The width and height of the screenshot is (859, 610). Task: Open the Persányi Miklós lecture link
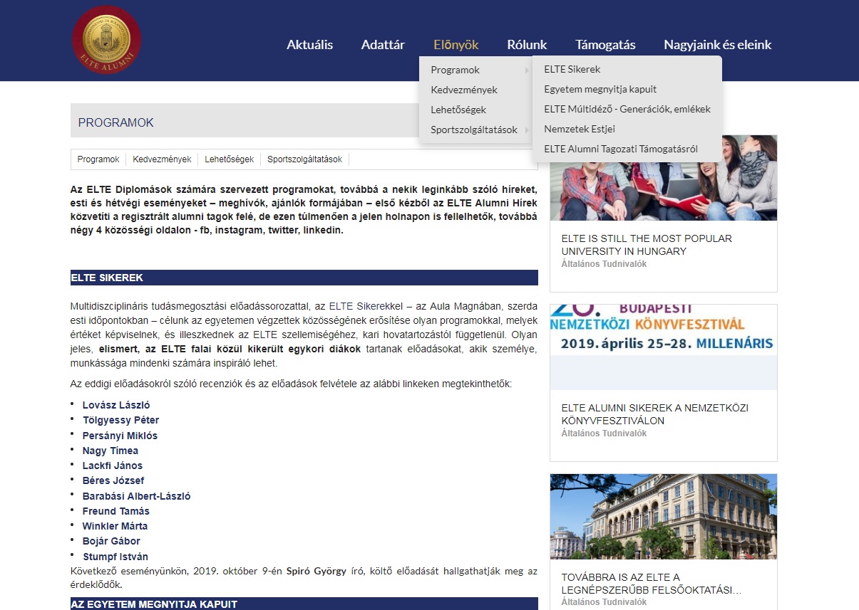(x=120, y=436)
